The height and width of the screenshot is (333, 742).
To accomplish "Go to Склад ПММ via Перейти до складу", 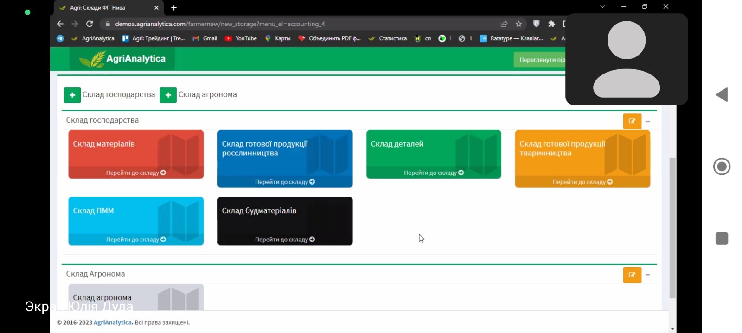I will click(x=135, y=240).
